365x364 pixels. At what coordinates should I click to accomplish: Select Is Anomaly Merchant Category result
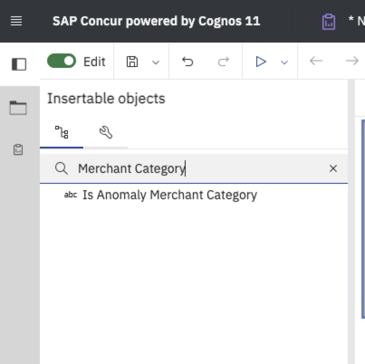[170, 195]
